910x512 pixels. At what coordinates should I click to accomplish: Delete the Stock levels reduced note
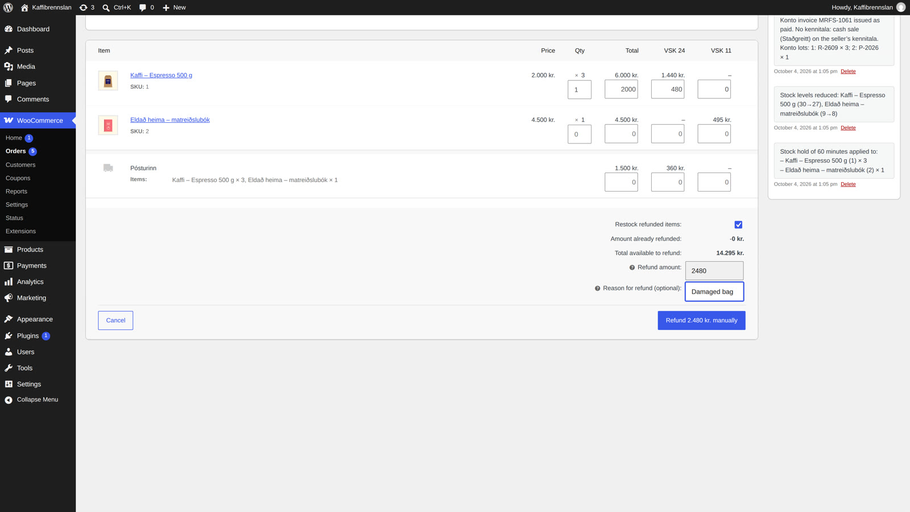[x=848, y=127]
